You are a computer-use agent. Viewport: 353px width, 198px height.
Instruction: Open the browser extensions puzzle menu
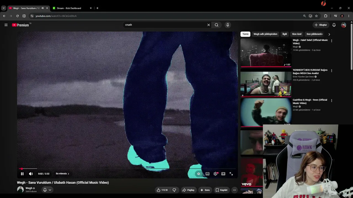[x=326, y=16]
